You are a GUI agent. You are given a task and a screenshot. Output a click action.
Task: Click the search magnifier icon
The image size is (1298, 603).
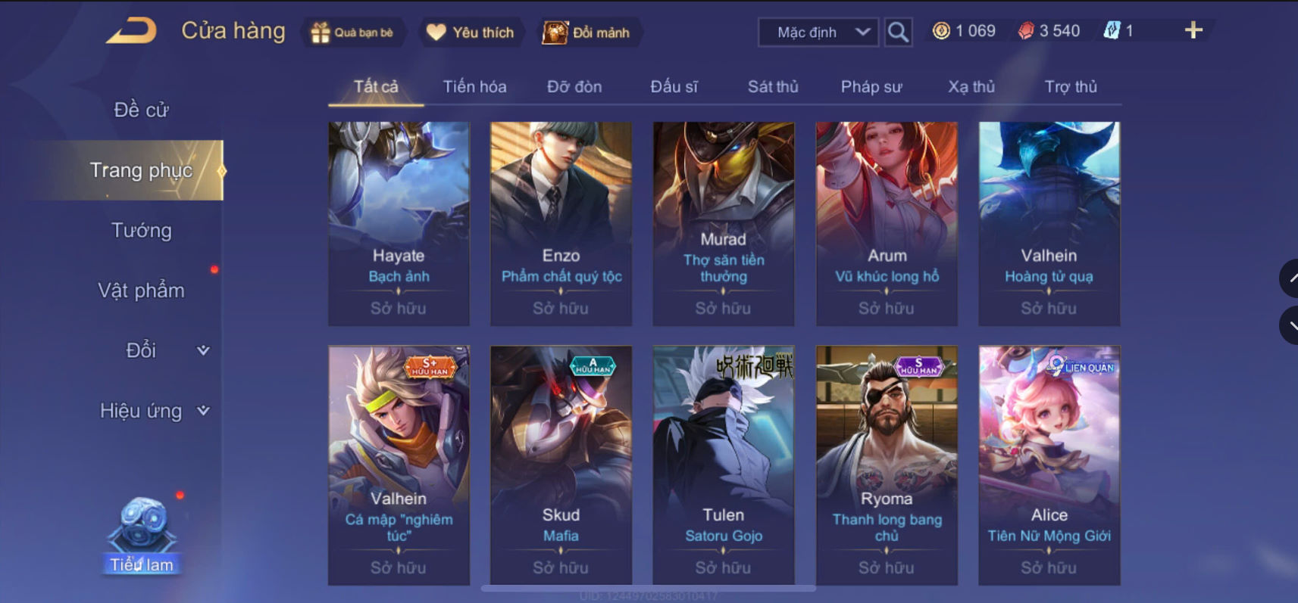(x=898, y=32)
